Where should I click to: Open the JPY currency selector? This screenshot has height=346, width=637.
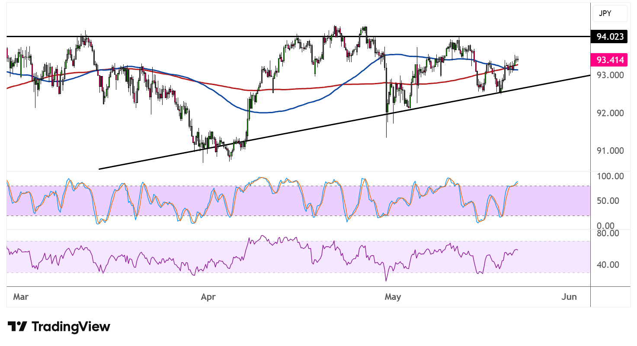(x=610, y=13)
